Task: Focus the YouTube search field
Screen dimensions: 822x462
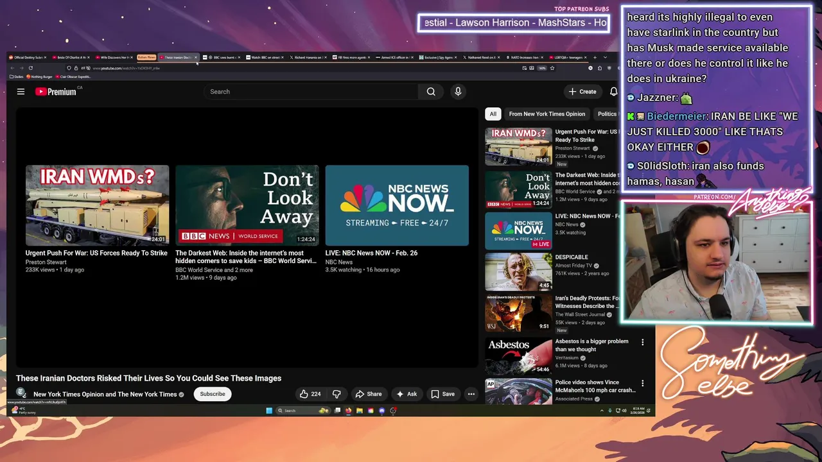Action: tap(311, 92)
